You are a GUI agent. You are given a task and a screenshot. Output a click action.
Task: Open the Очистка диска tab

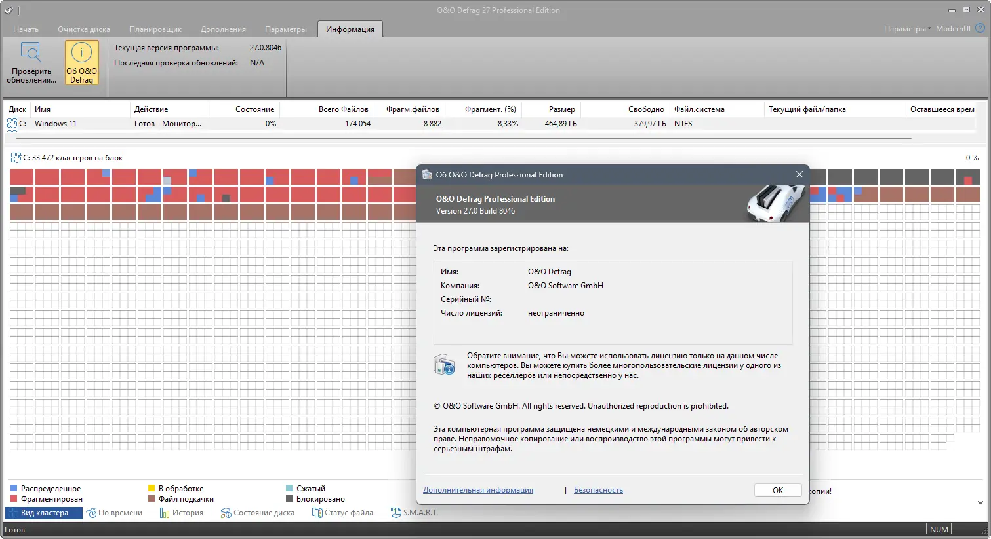(x=84, y=29)
